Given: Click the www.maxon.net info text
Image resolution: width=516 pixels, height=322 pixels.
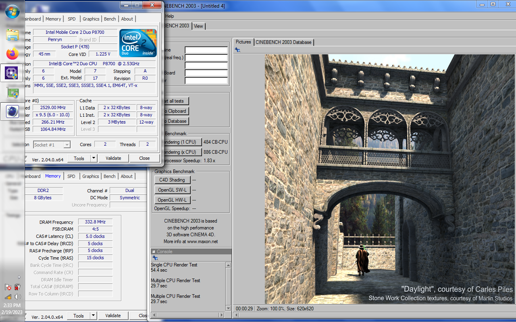Looking at the screenshot, I should point(202,242).
